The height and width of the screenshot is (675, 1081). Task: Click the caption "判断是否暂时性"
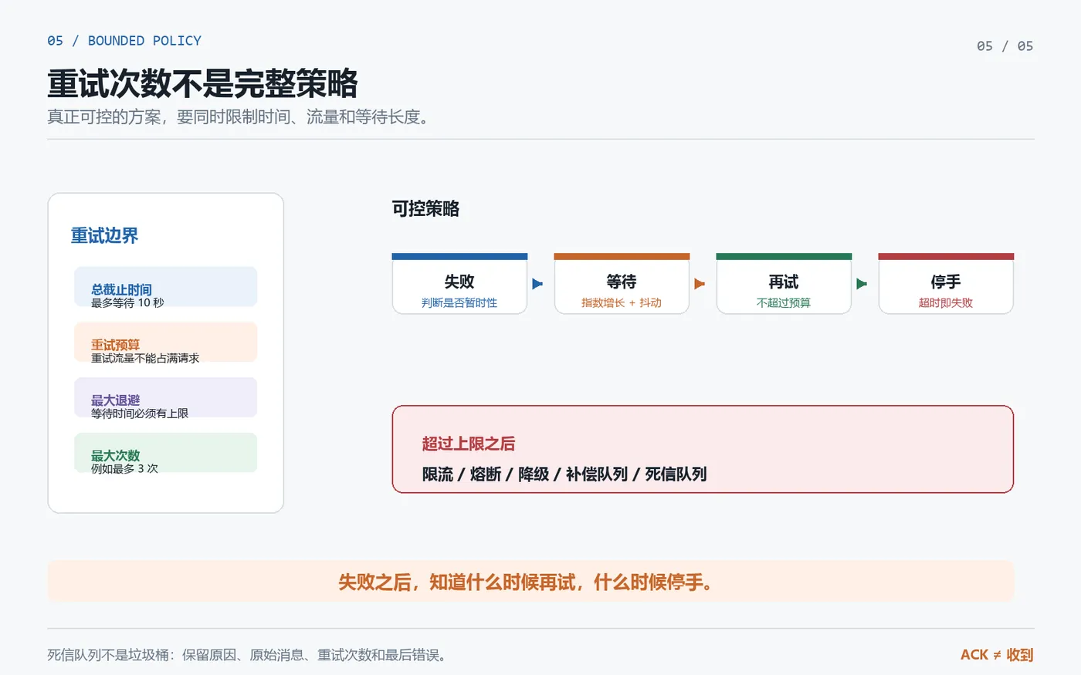459,303
